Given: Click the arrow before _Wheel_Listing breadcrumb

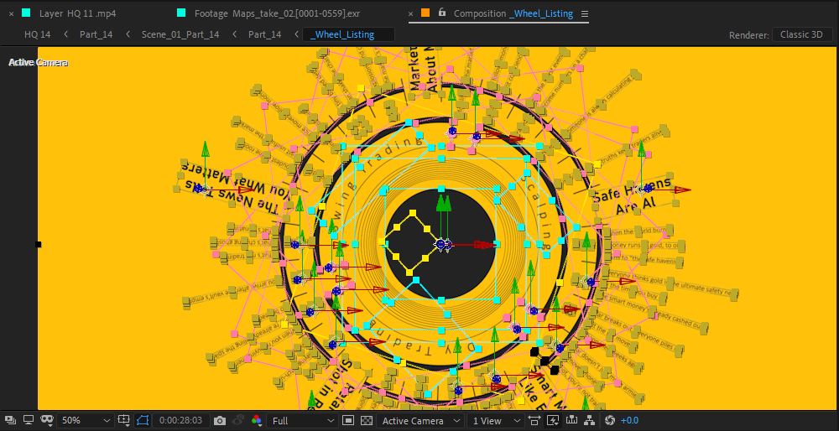Looking at the screenshot, I should coord(297,34).
